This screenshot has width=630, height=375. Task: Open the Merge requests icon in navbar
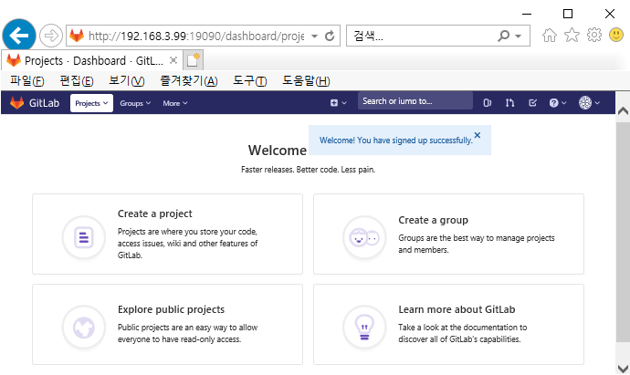coord(509,103)
